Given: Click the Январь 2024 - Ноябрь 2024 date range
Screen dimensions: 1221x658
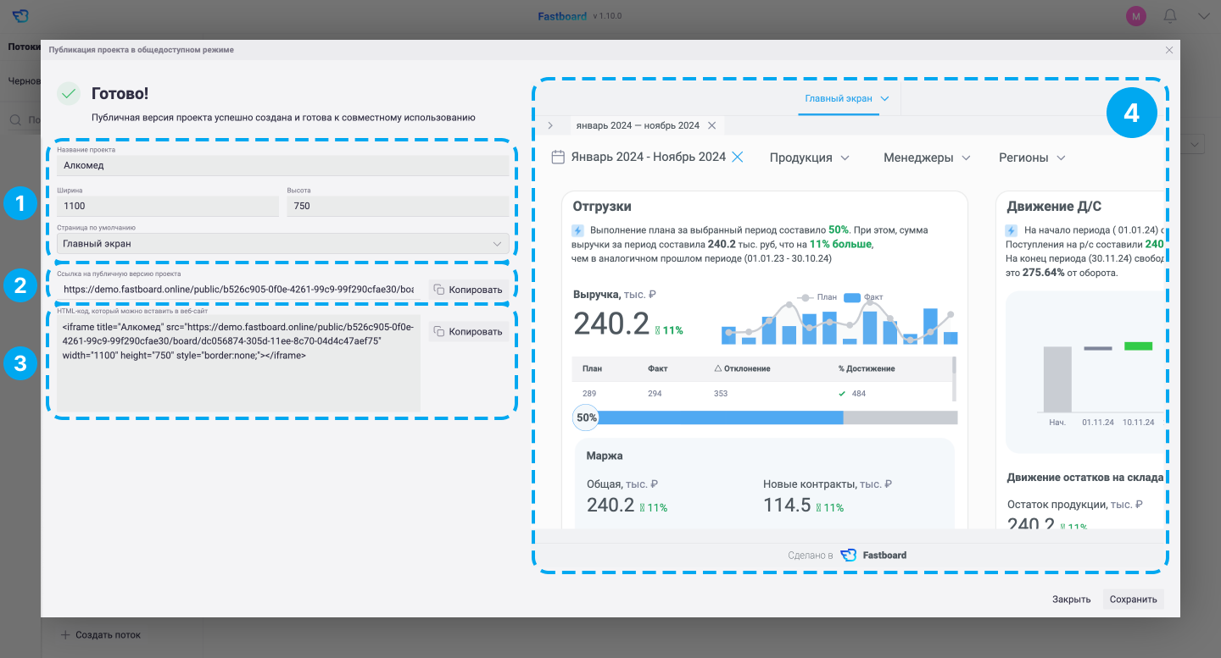Looking at the screenshot, I should 649,157.
